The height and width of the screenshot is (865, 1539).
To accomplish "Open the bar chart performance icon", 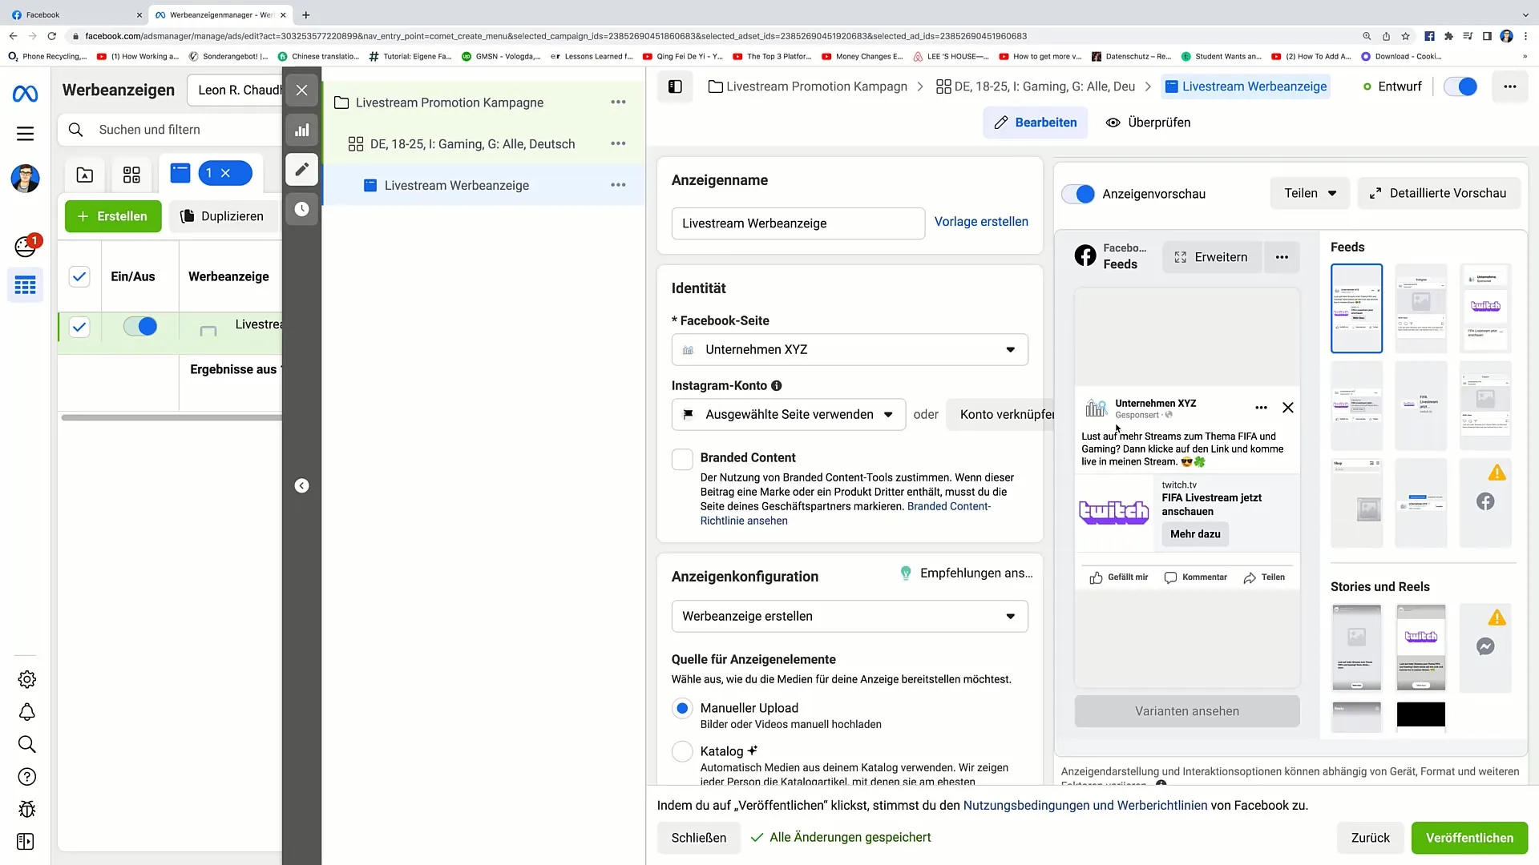I will click(x=301, y=130).
